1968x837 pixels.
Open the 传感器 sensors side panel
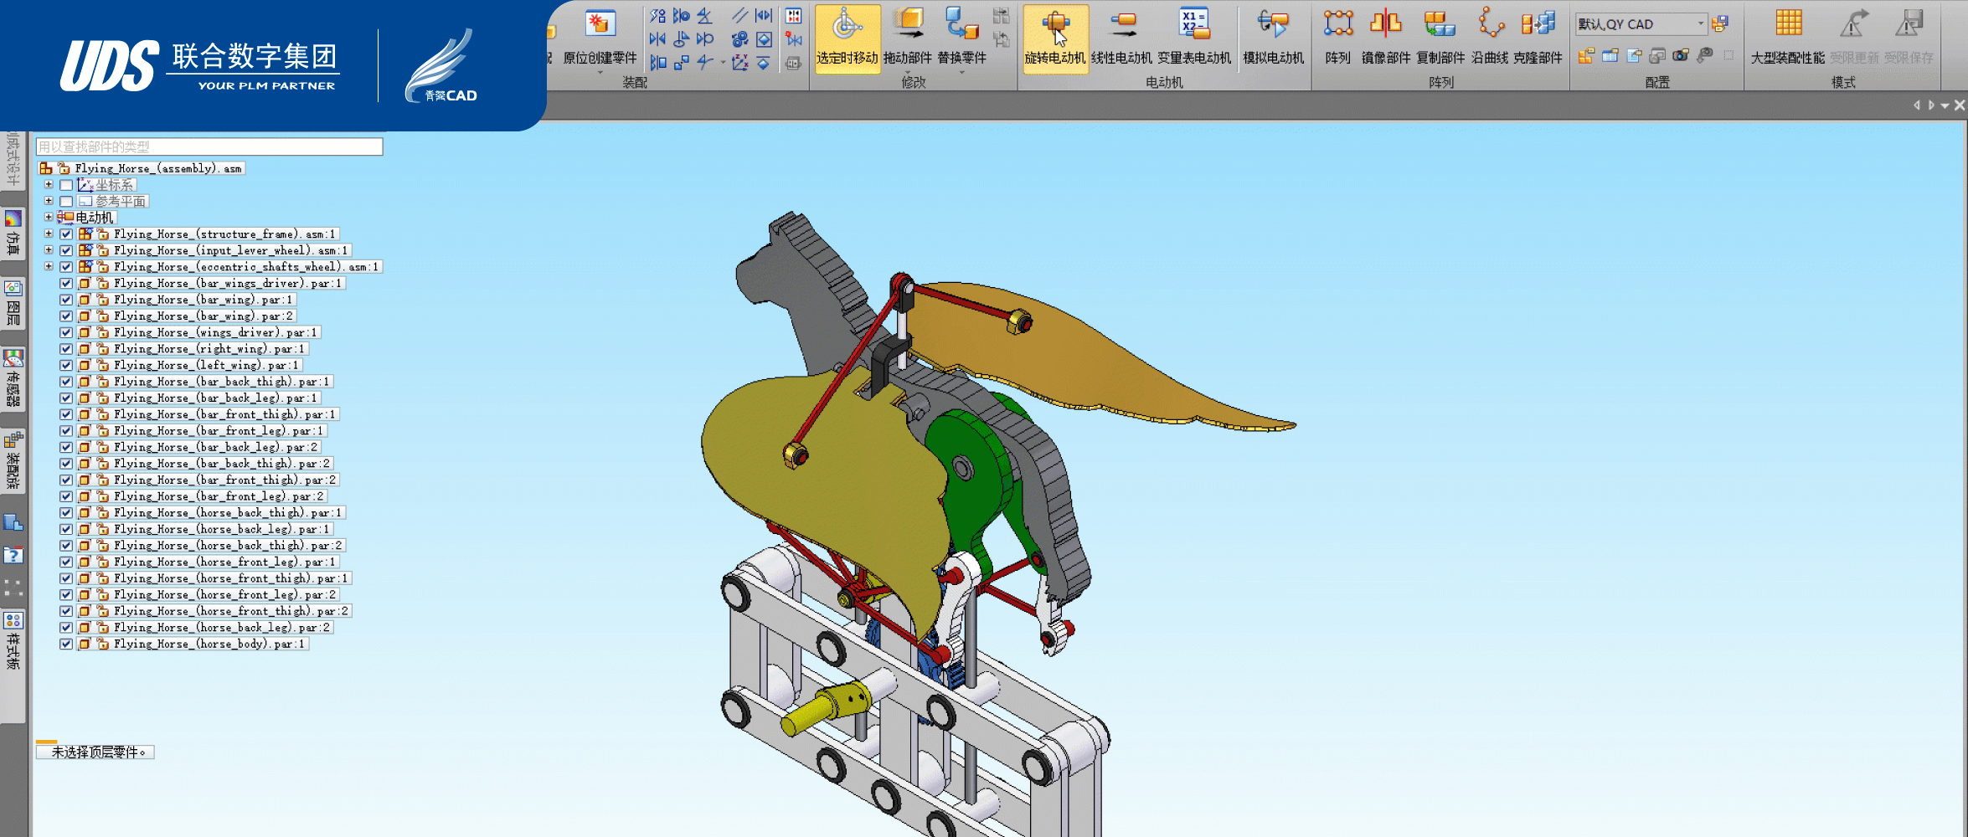pyautogui.click(x=13, y=378)
